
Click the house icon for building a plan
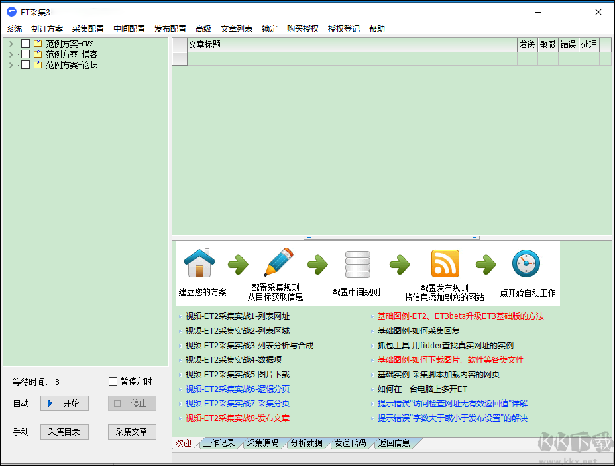(199, 263)
